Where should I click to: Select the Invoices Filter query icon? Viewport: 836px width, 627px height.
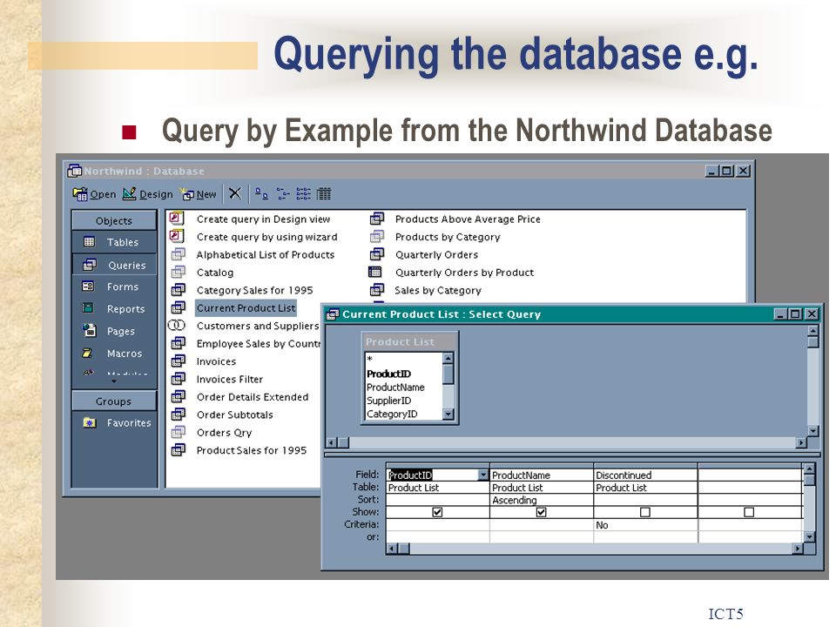(x=178, y=379)
